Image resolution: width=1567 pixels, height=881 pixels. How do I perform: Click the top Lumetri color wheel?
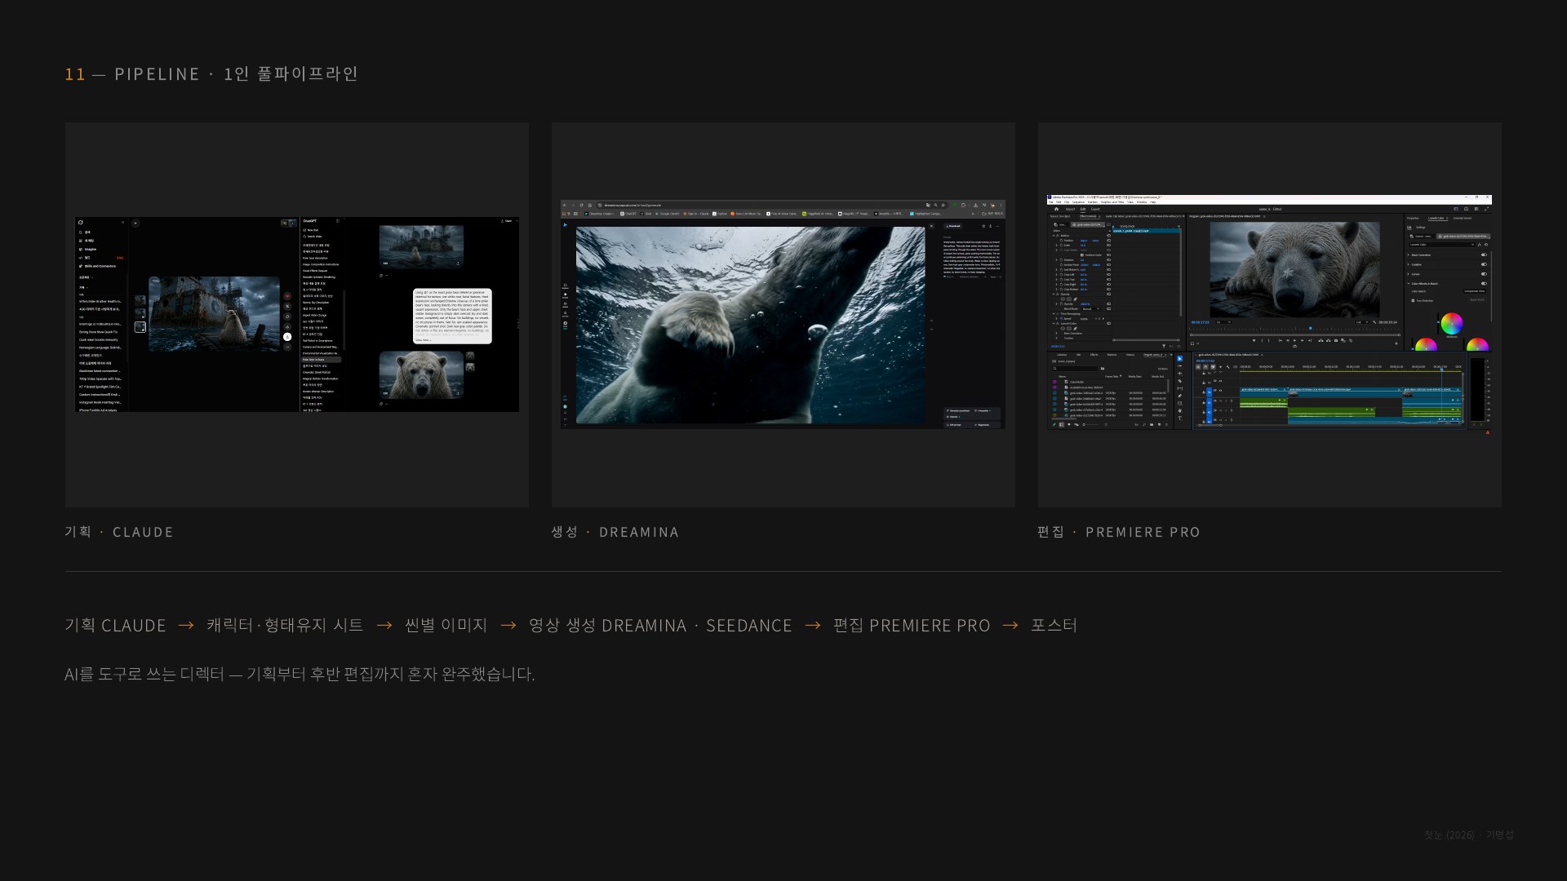1452,324
